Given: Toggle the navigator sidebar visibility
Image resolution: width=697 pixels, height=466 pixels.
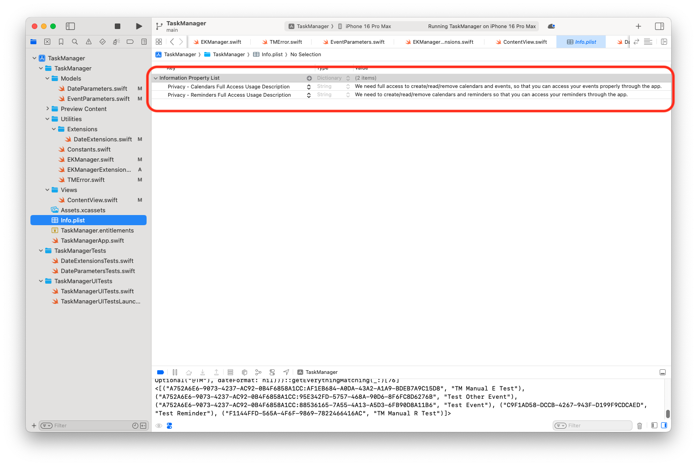Looking at the screenshot, I should pyautogui.click(x=70, y=26).
